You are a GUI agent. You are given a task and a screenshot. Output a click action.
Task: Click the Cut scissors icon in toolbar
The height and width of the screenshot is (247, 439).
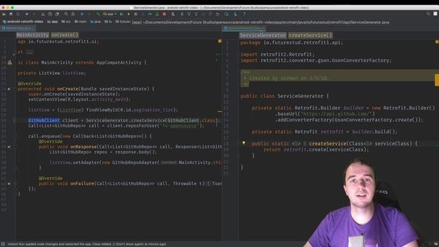(43, 14)
